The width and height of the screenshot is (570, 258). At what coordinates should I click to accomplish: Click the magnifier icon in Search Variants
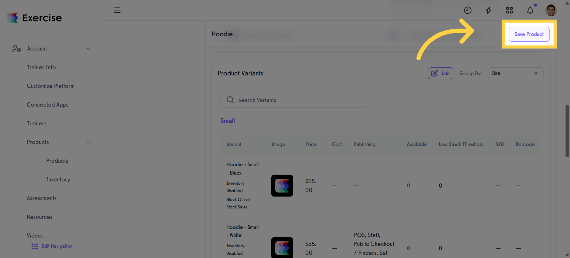click(x=230, y=100)
